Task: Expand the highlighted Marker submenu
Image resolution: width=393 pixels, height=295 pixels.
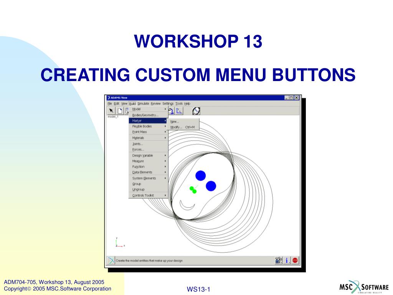Action: 149,121
